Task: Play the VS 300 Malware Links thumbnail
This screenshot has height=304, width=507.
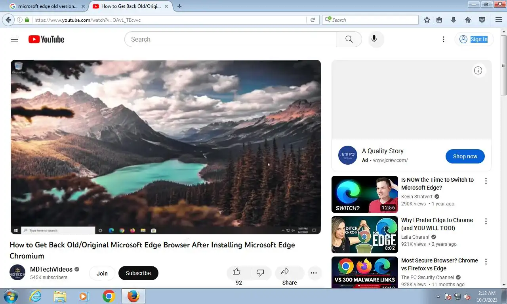Action: [364, 272]
